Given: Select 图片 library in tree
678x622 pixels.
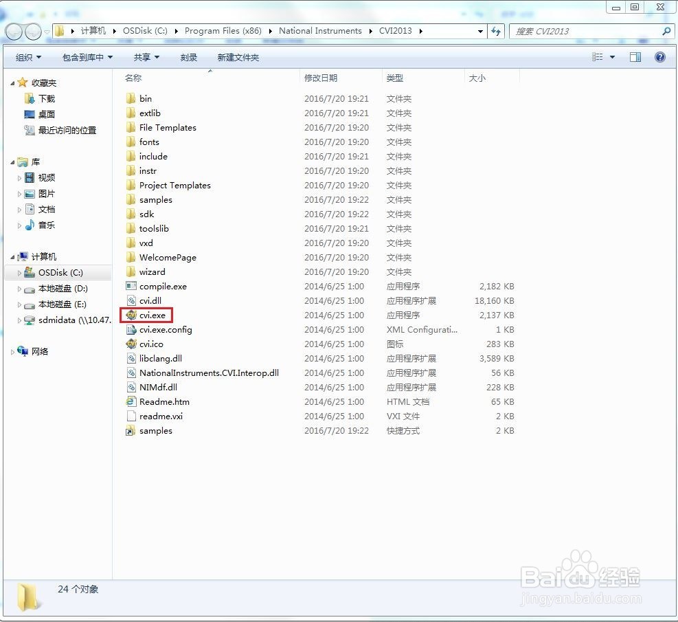Looking at the screenshot, I should [x=46, y=194].
